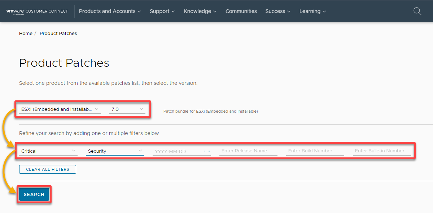This screenshot has width=433, height=213.
Task: Open the Learning menu
Action: (x=312, y=11)
